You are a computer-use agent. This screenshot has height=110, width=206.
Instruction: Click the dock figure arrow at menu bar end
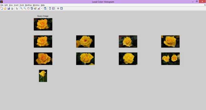[205, 5]
